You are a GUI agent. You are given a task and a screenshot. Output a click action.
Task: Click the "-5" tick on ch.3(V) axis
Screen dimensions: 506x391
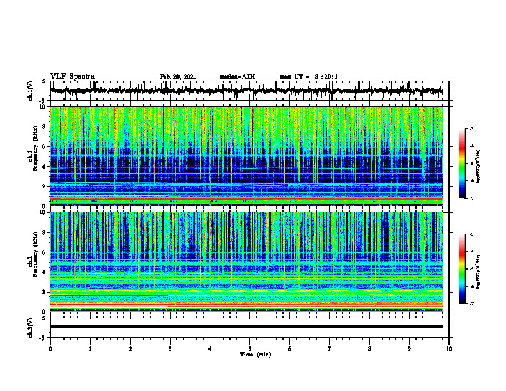point(43,338)
